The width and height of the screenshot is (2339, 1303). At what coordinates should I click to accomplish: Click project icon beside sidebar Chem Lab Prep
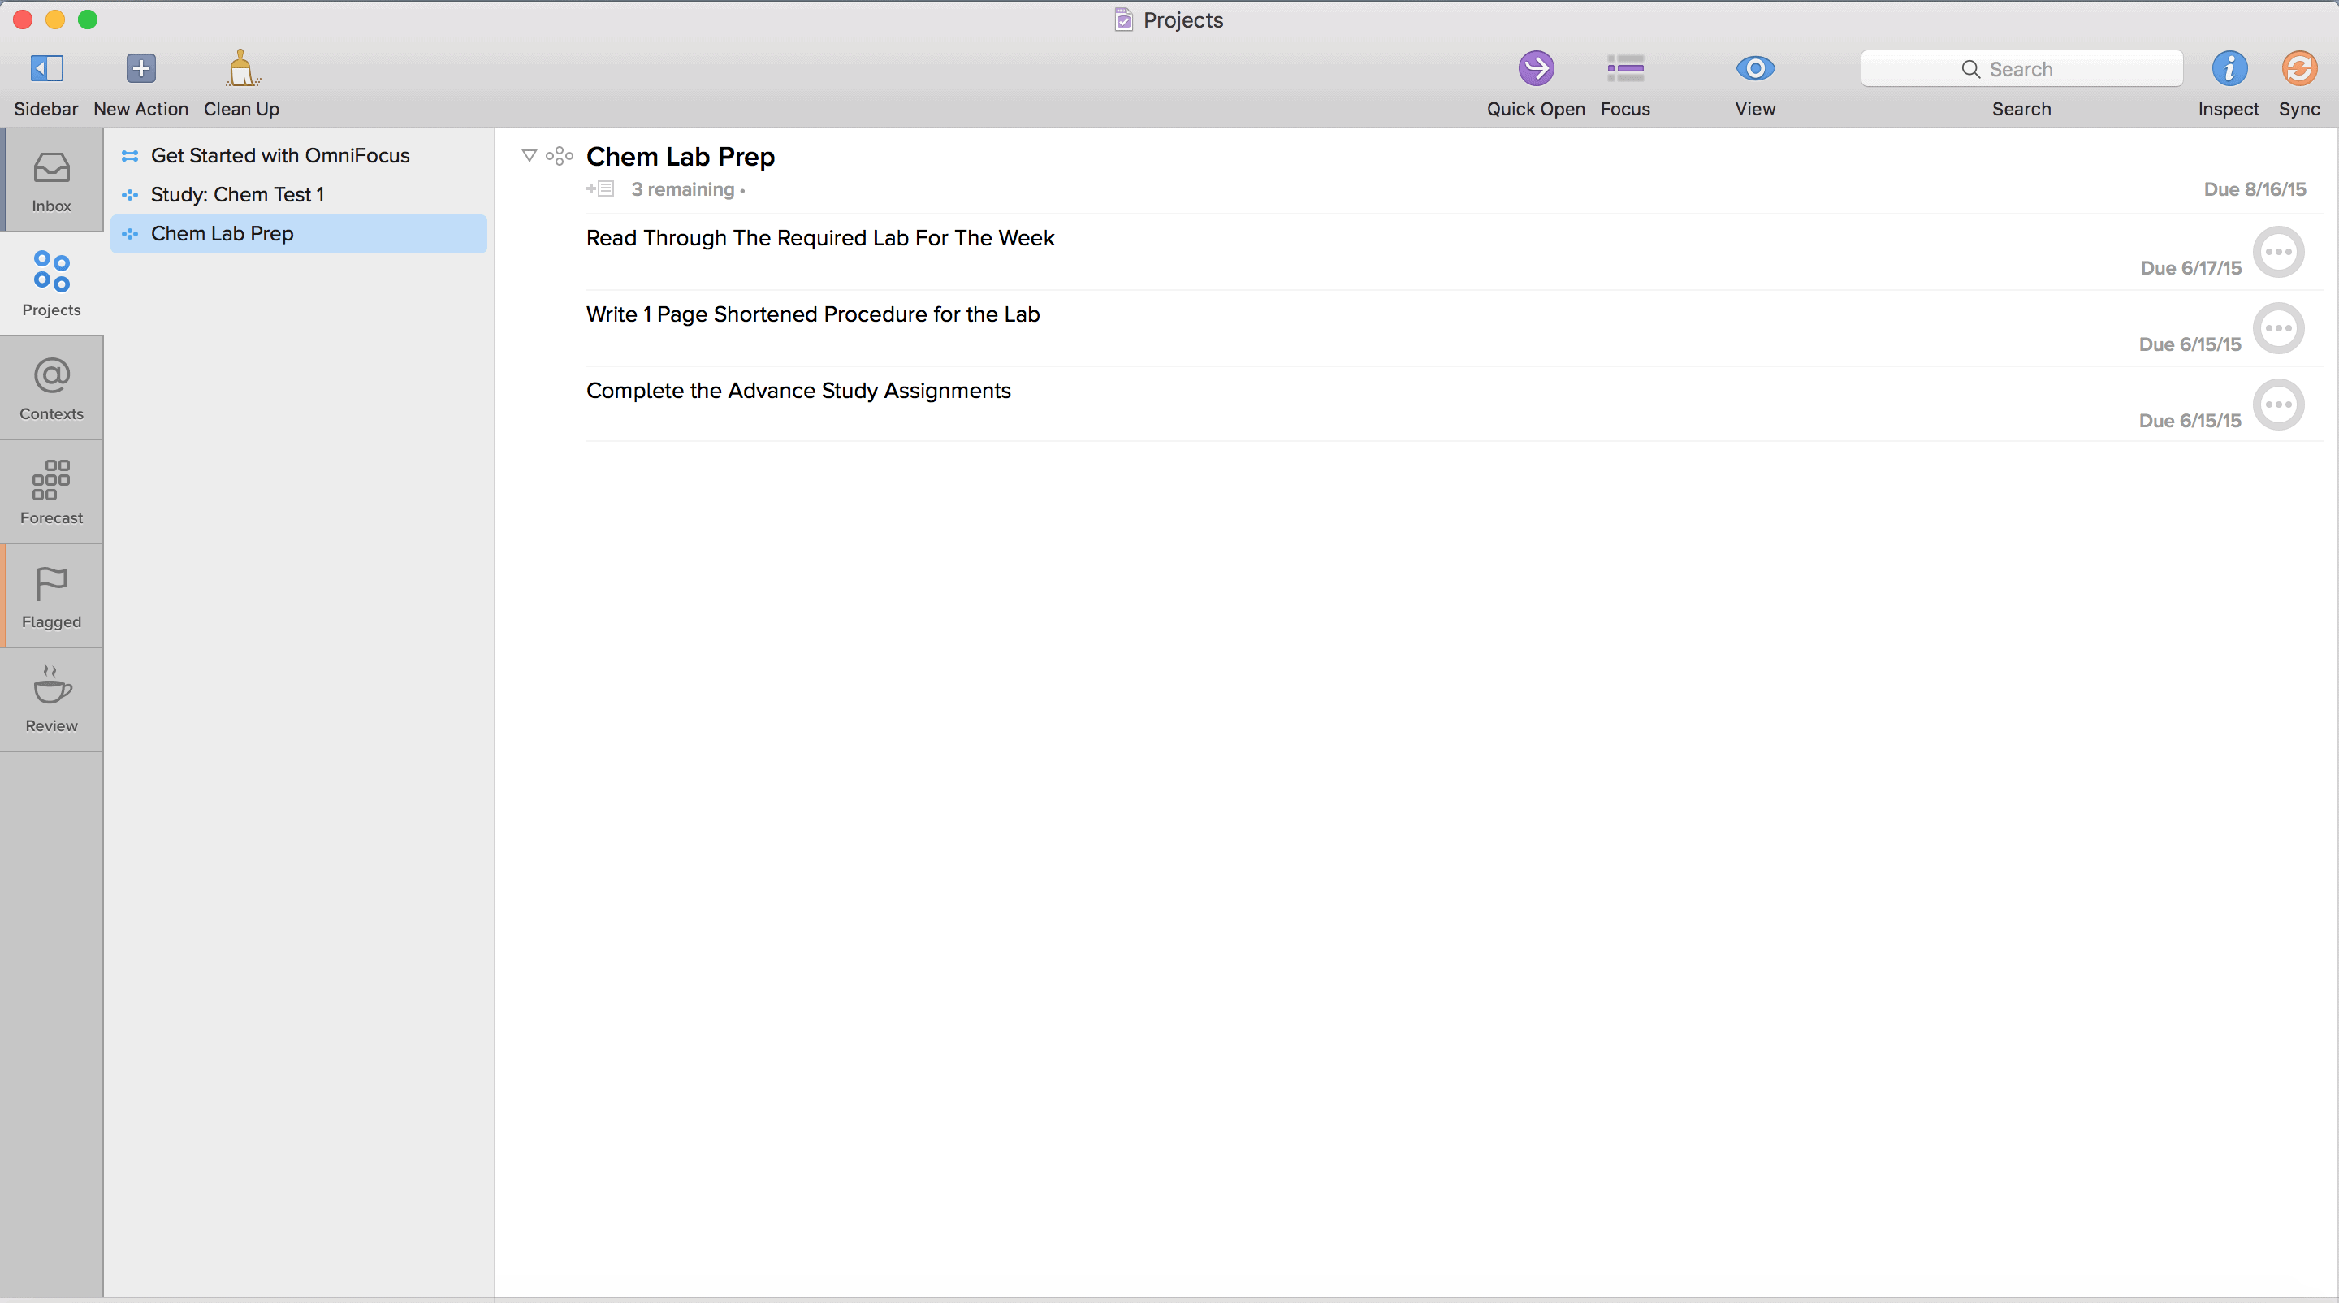point(130,233)
